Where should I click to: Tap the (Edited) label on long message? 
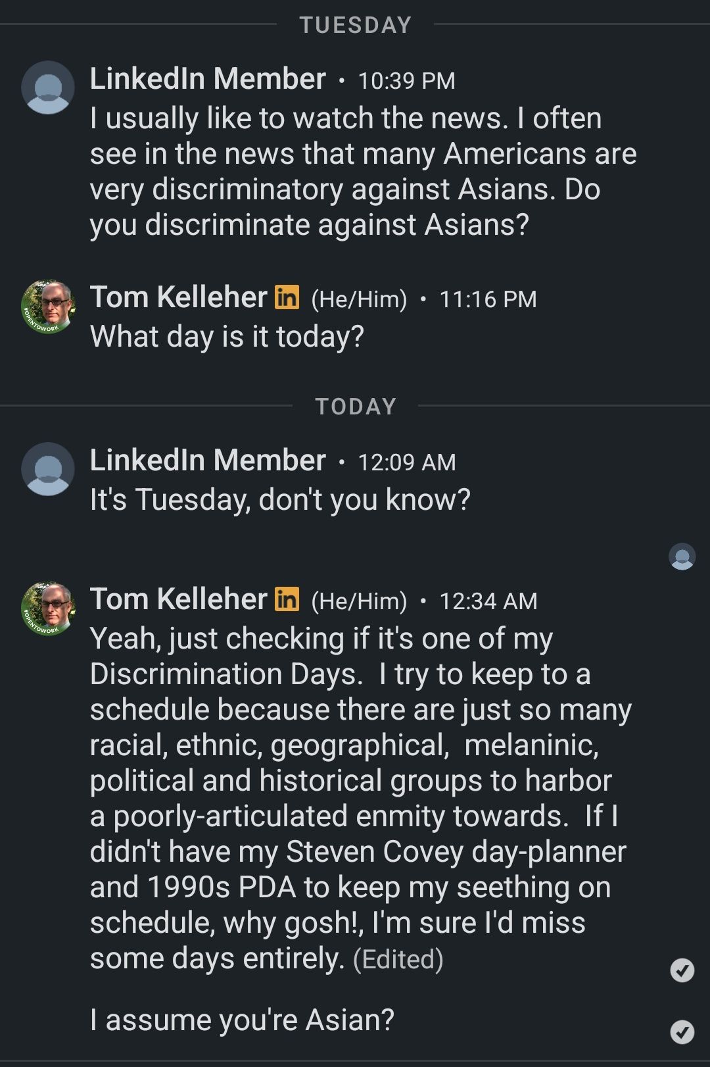click(398, 959)
